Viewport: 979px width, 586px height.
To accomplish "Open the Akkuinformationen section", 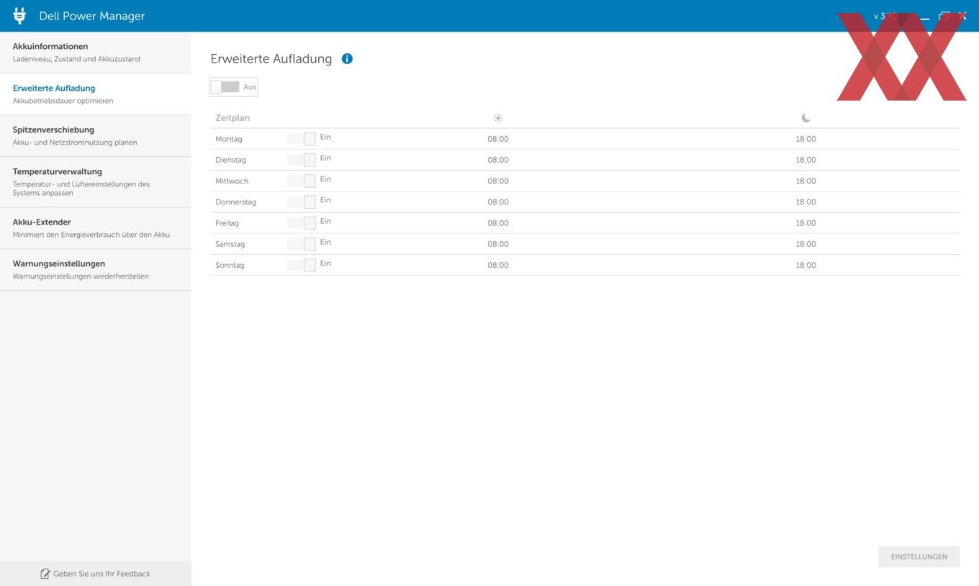I will tap(96, 53).
